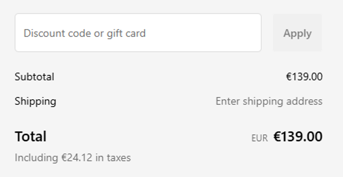Click the currency label beside the total
Screen dimensions: 343x177
260,138
